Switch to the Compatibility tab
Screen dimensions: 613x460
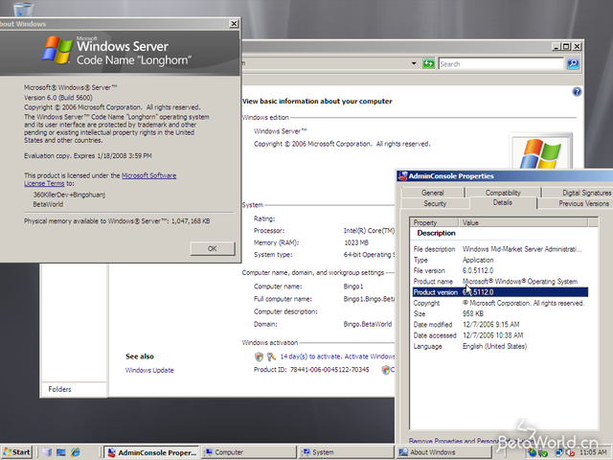coord(503,193)
